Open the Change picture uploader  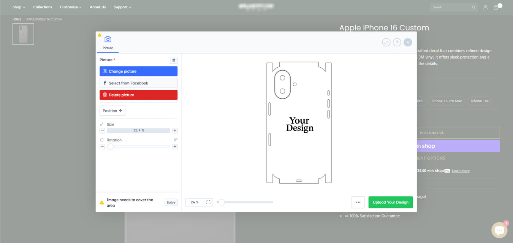point(138,71)
